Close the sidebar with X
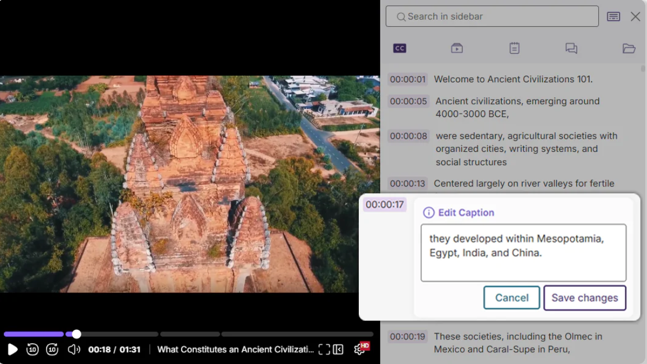The width and height of the screenshot is (647, 364). [635, 16]
